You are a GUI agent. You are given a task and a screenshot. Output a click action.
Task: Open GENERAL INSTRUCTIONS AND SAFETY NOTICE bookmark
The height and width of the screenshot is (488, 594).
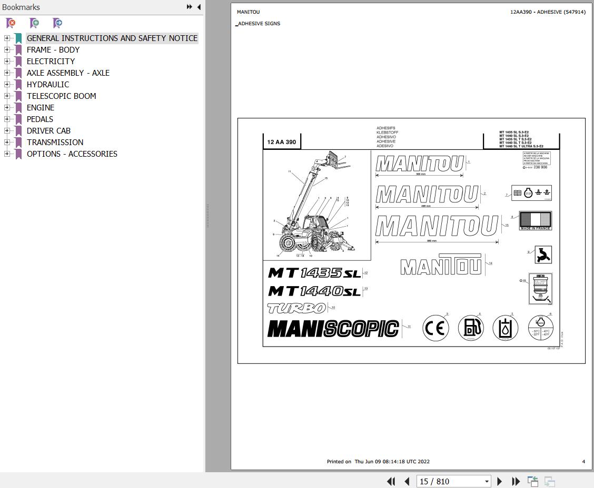pos(112,38)
